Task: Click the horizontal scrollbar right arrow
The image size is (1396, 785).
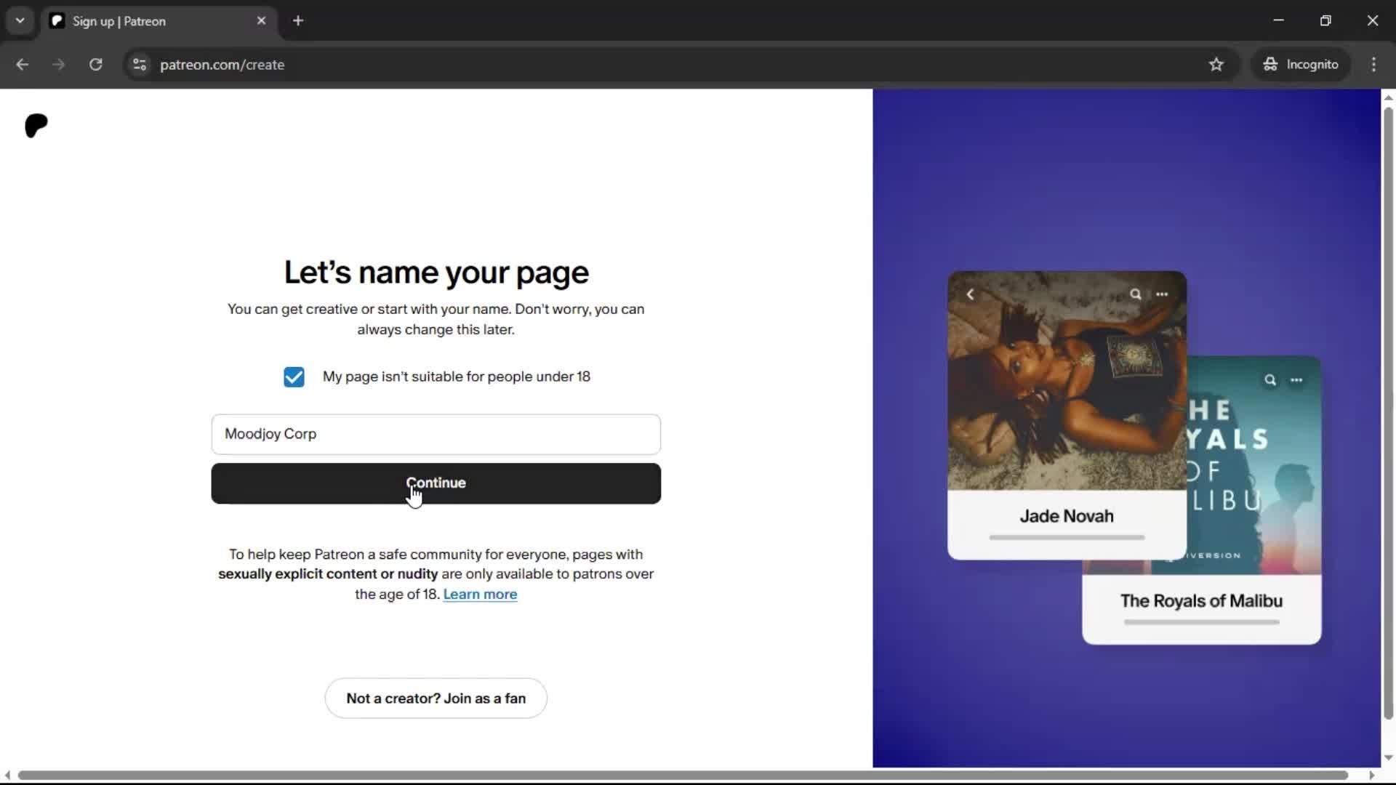Action: [1372, 775]
